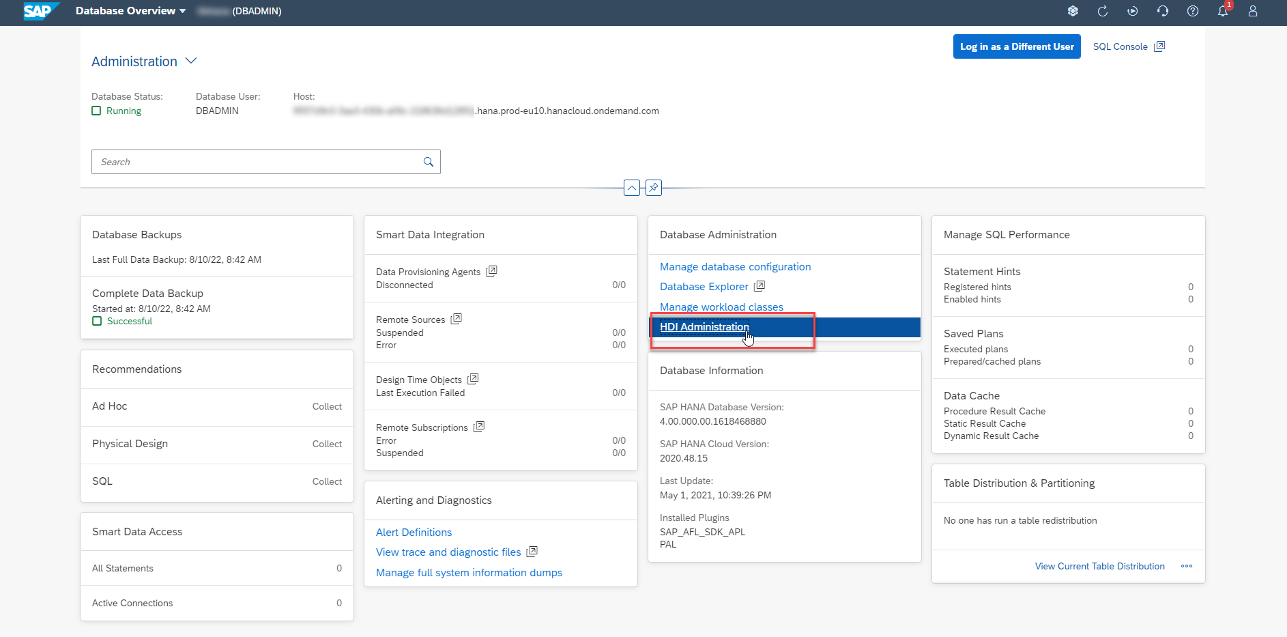The width and height of the screenshot is (1287, 637).
Task: Click the Saved Plans section
Action: pyautogui.click(x=1069, y=348)
